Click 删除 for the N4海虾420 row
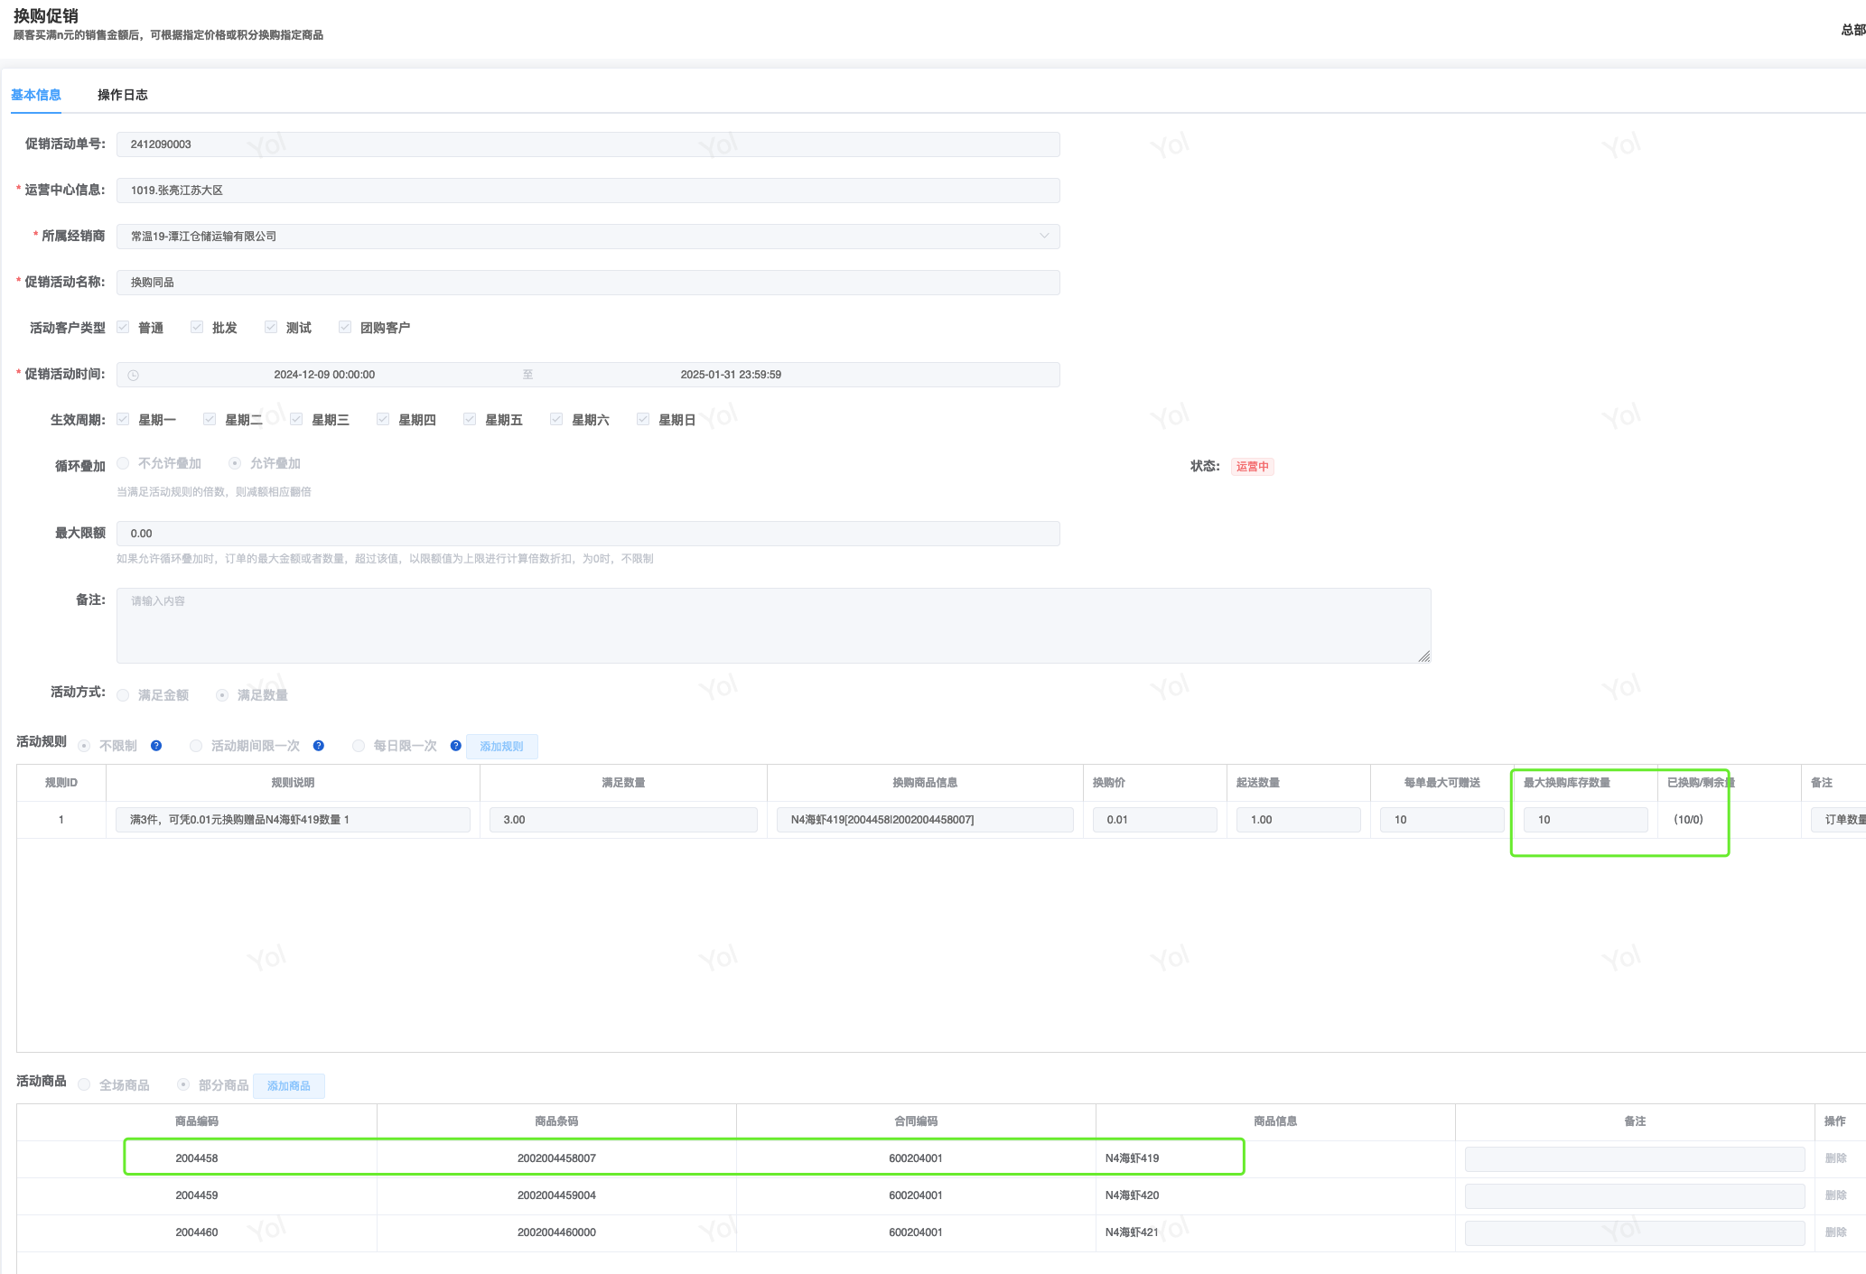Image resolution: width=1866 pixels, height=1274 pixels. [1835, 1195]
